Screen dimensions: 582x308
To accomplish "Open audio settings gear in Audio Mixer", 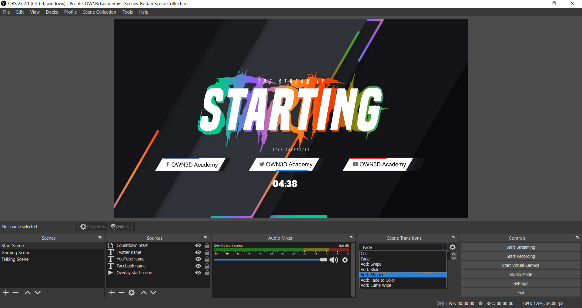I will tap(345, 260).
